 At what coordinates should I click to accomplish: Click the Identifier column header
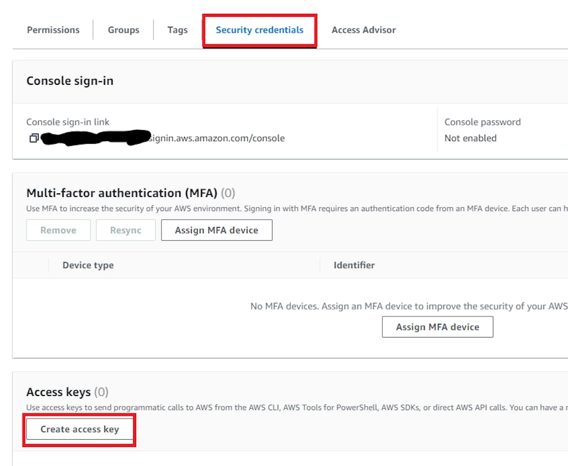coord(354,265)
